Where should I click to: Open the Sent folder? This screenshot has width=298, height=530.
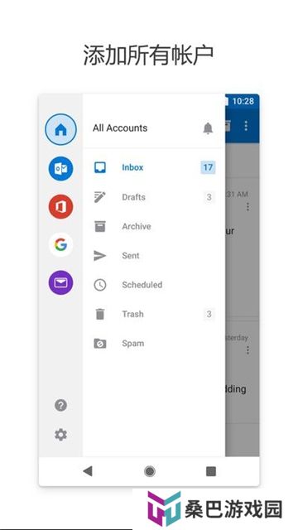pos(154,256)
